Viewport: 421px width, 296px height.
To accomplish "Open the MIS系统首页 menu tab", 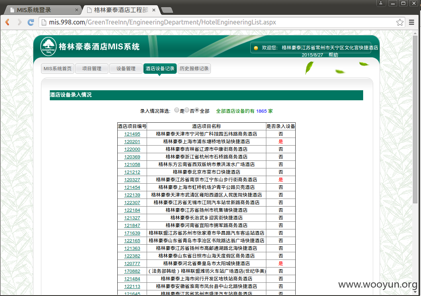I will pos(57,69).
